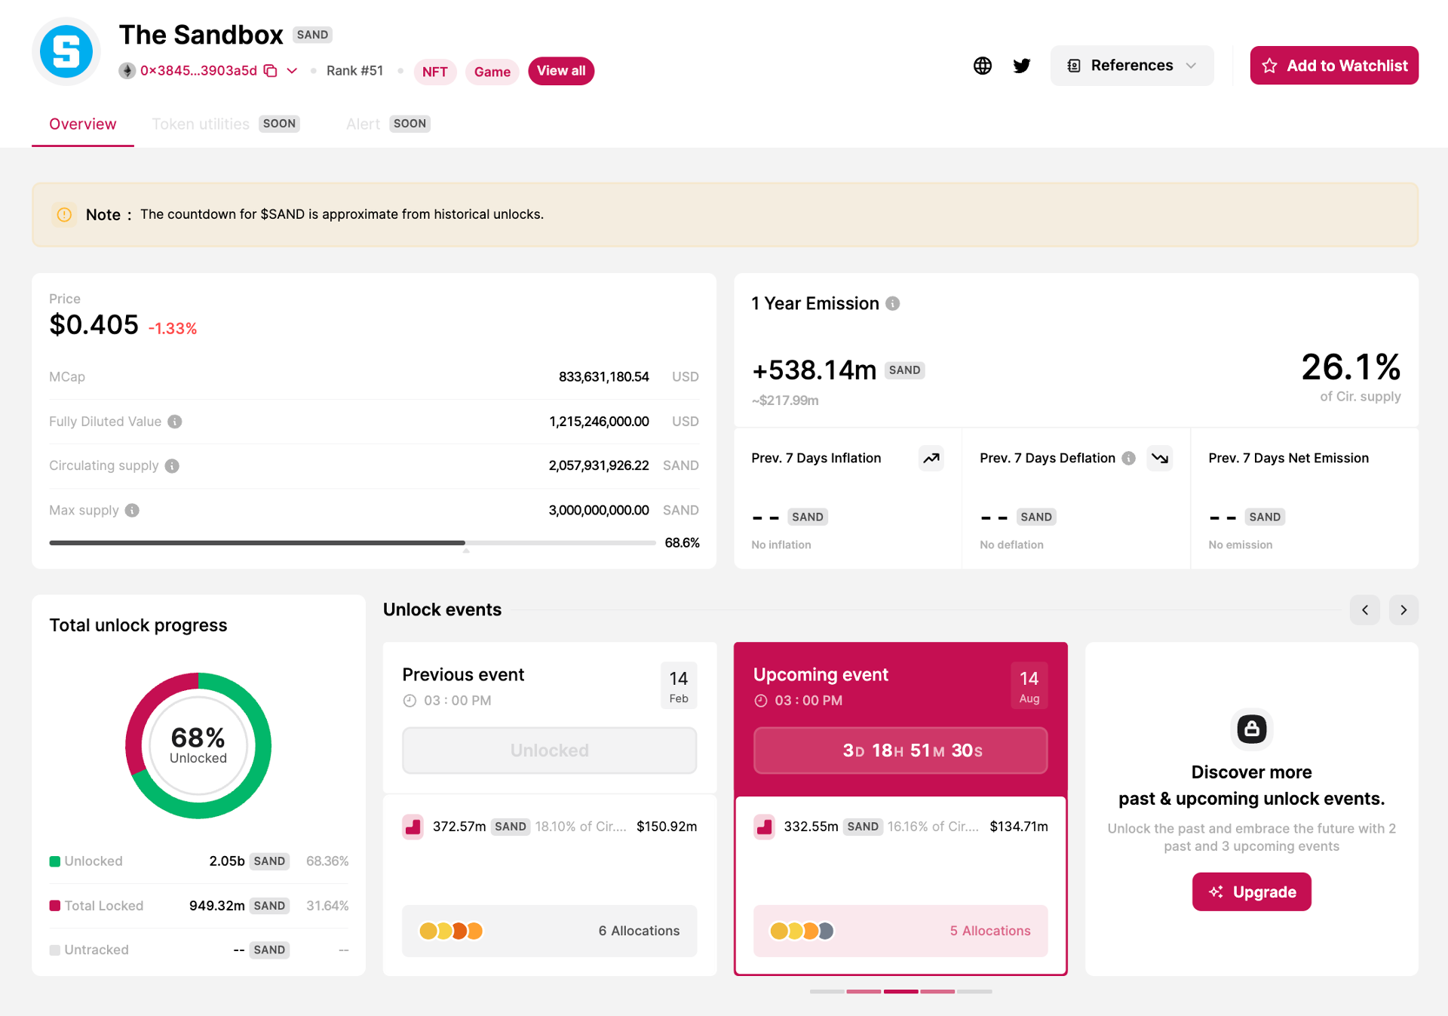
Task: Go to previous unlock events
Action: [1365, 609]
